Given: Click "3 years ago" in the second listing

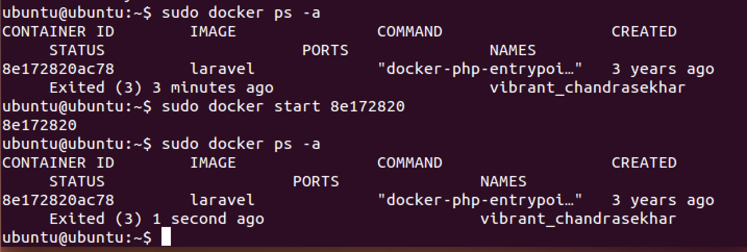Looking at the screenshot, I should click(663, 200).
